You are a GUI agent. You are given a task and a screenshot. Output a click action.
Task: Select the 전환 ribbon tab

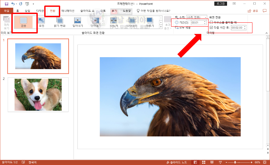[x=52, y=11]
